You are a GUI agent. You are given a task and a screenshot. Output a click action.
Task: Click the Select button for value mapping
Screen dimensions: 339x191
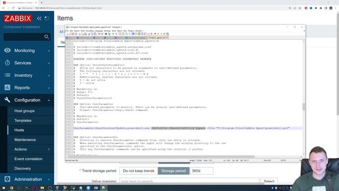[x=269, y=181]
